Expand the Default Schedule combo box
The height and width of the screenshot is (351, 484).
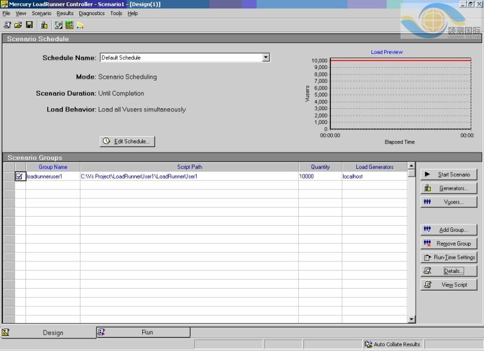[x=266, y=57]
